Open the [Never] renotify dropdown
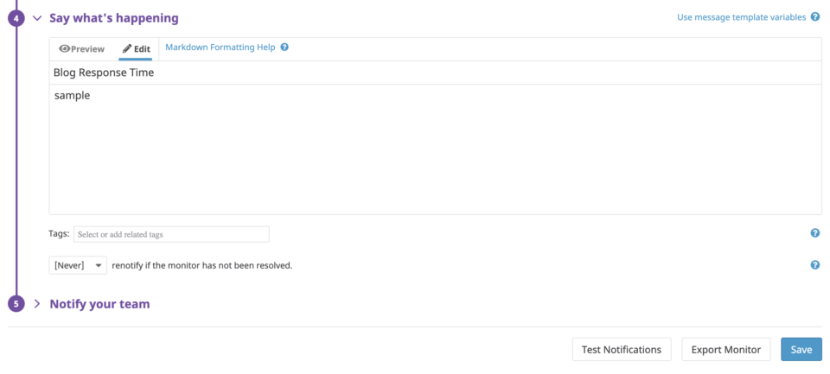 (x=78, y=265)
